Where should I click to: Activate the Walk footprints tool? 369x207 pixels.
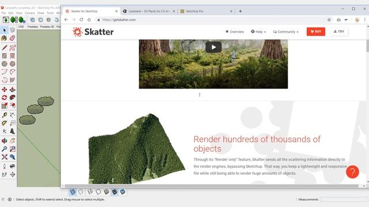(4, 175)
